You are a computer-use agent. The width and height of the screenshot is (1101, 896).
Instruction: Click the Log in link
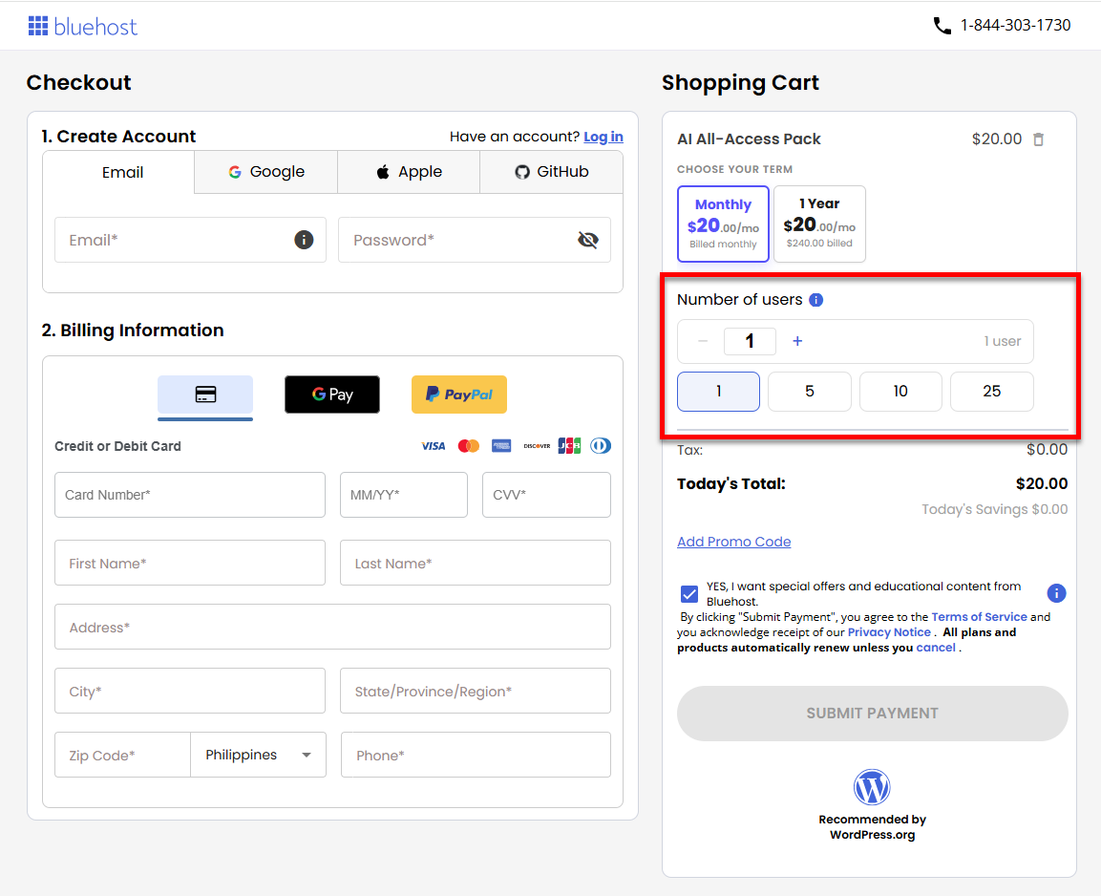[x=603, y=137]
